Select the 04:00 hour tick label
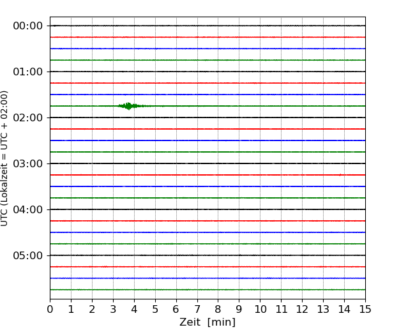415x332 pixels. coord(27,209)
